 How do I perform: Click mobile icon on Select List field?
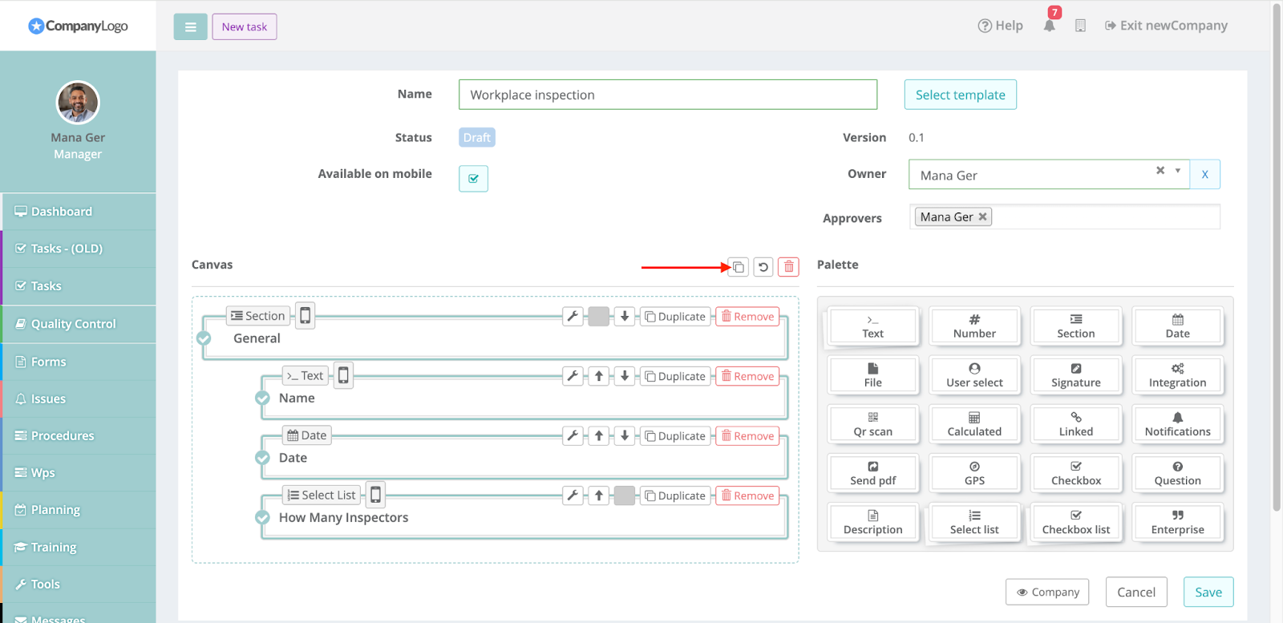[x=375, y=495]
